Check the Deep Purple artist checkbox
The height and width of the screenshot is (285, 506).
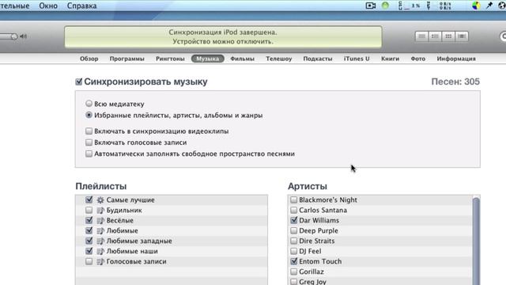click(x=293, y=230)
